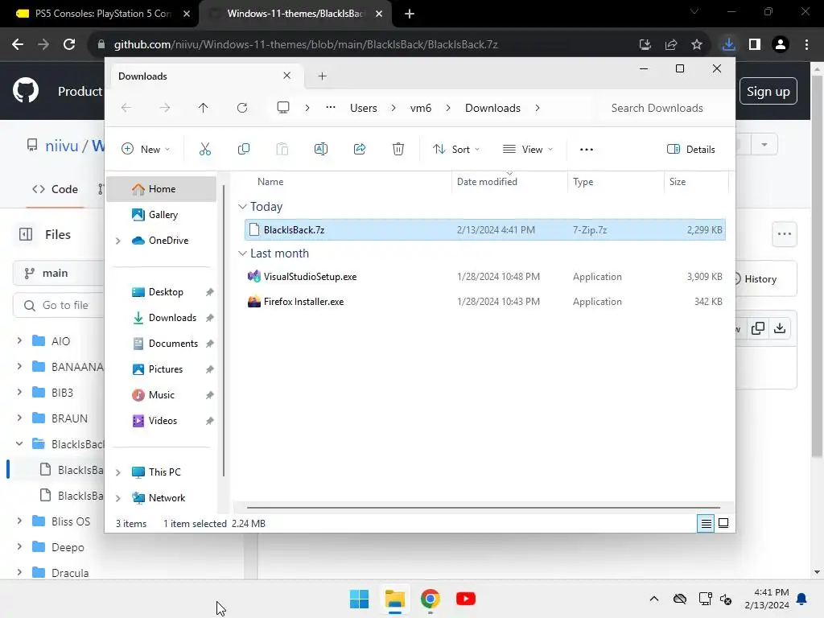Click the PC monitor icon in address bar
This screenshot has width=824, height=618.
pyautogui.click(x=283, y=108)
